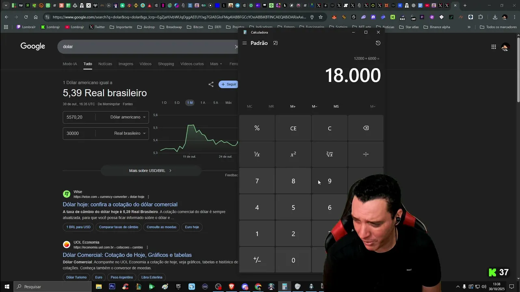This screenshot has height=292, width=520.
Task: Switch to the Vídeos curtos tab
Action: 192,64
